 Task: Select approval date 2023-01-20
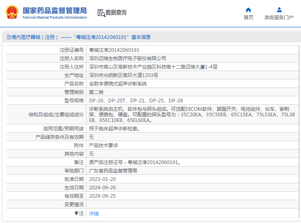click(x=102, y=179)
